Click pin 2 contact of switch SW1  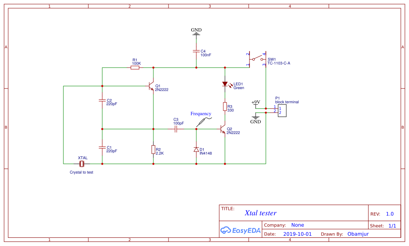pos(249,52)
